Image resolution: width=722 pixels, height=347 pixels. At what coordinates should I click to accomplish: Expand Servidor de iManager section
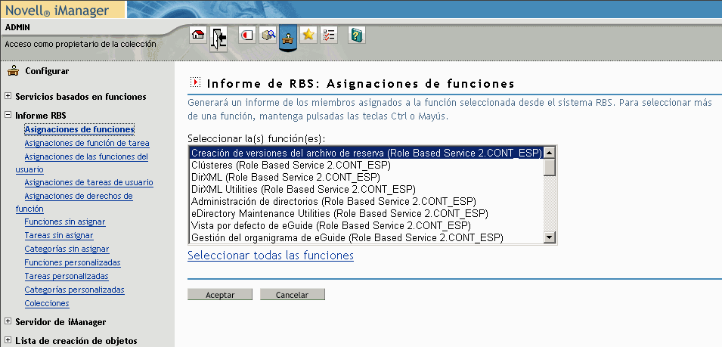click(8, 321)
